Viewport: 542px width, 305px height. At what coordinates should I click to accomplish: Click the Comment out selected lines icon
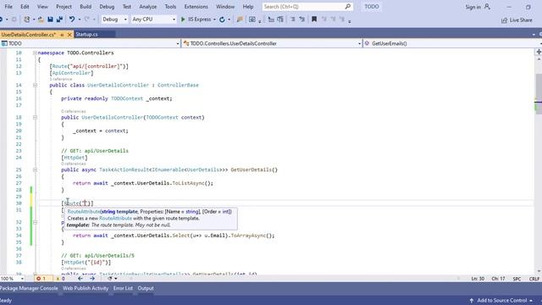click(292, 19)
